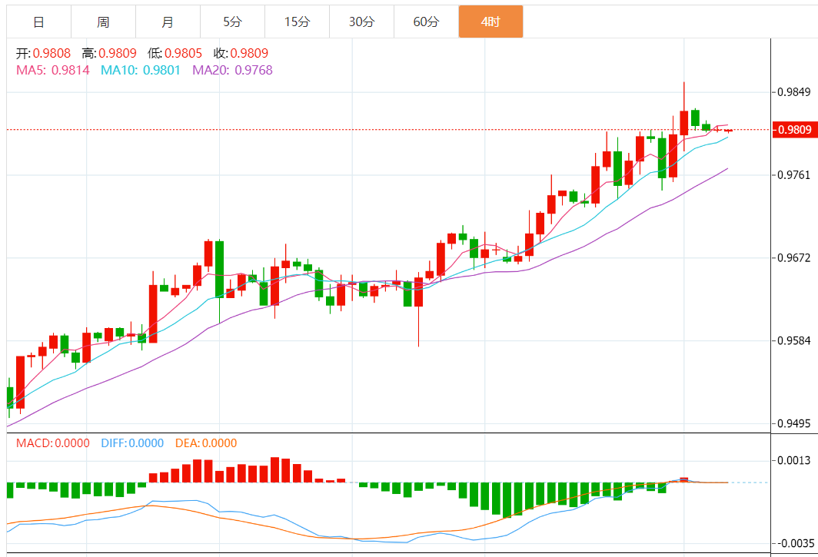818x557 pixels.
Task: Click the active 4时 tab
Action: pos(490,22)
